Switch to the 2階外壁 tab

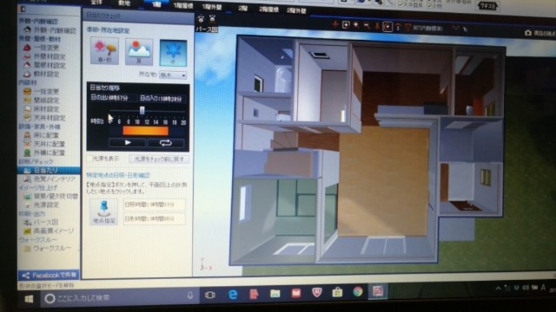(x=296, y=10)
